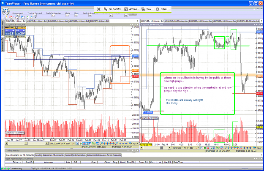Image resolution: width=264 pixels, height=171 pixels.
Task: Click the monitor icon left of N/A in right chart toolbar
Action: pos(254,148)
